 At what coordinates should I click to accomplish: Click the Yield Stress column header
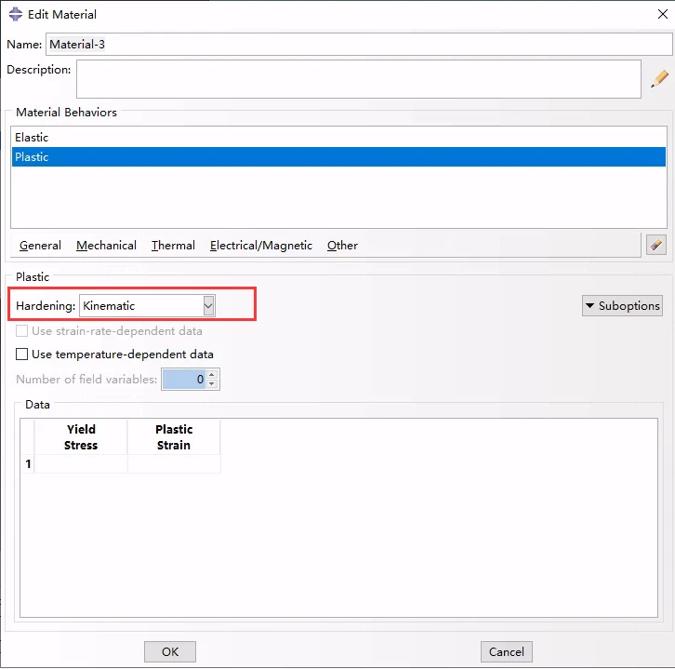pyautogui.click(x=81, y=436)
